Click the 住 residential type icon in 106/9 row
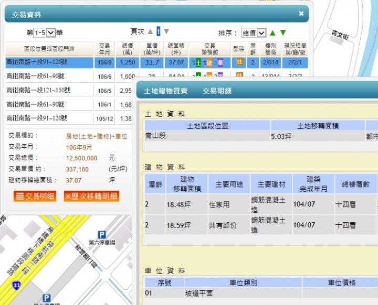This screenshot has width=378, height=305. tap(239, 62)
